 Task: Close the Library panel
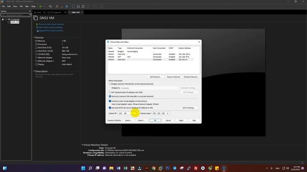pos(30,11)
